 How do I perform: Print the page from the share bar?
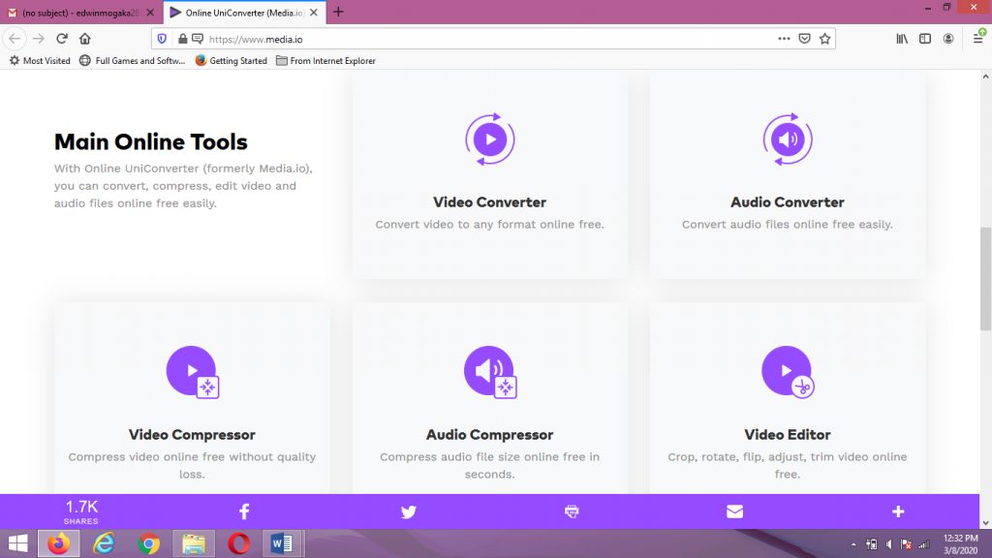572,511
